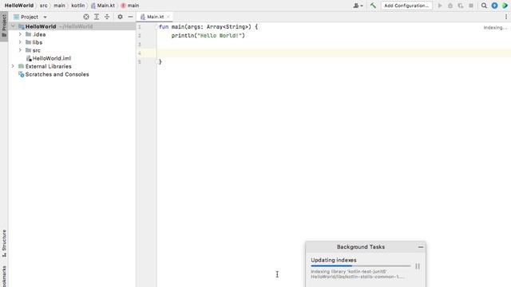Expand the .idea folder

20,34
